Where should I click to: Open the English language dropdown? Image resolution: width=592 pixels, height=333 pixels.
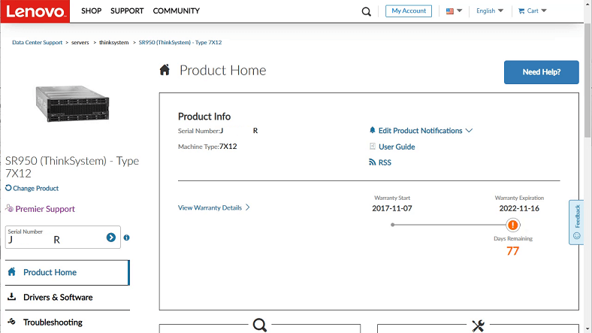(490, 11)
